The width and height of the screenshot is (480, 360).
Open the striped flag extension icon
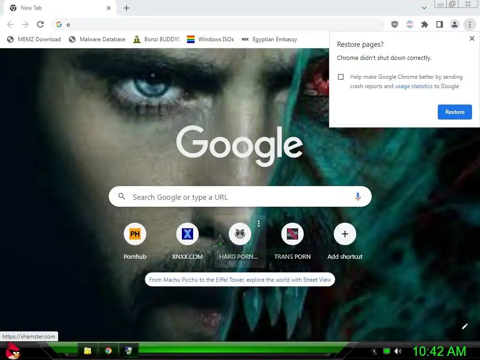[x=410, y=24]
